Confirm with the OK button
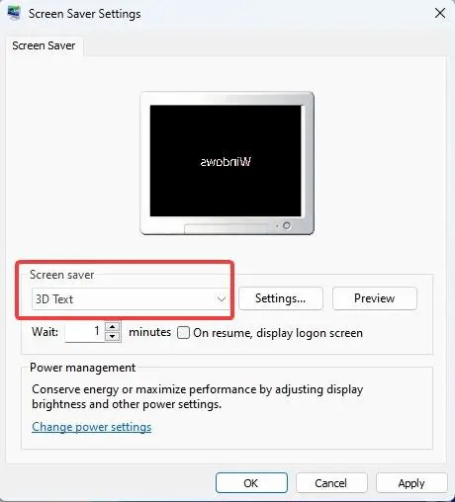This screenshot has height=502, width=455. point(251,483)
